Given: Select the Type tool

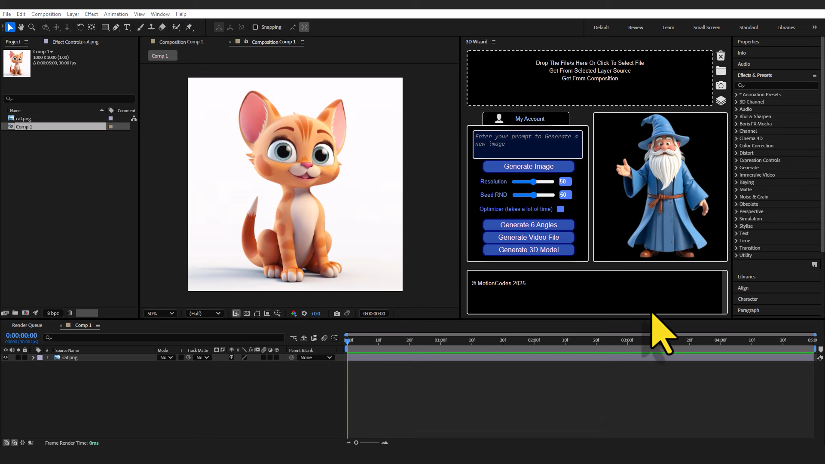Looking at the screenshot, I should (127, 27).
